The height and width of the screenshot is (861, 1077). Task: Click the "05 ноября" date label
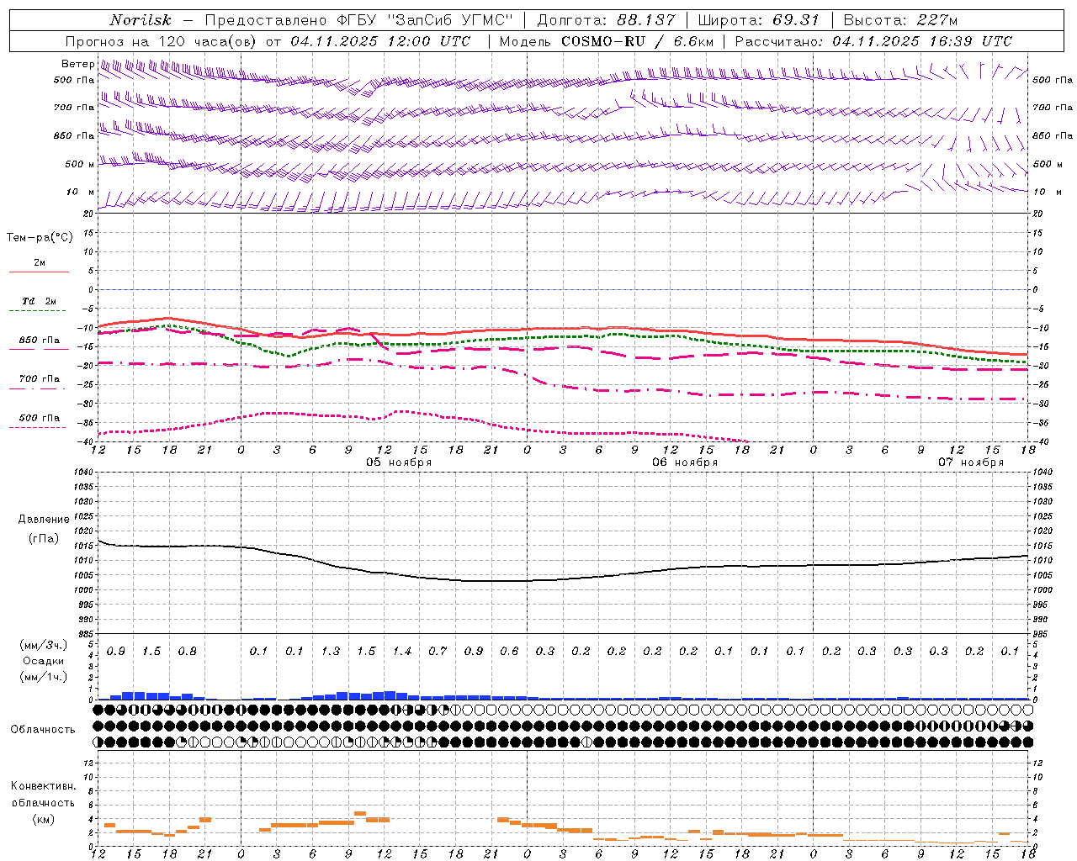coord(399,462)
